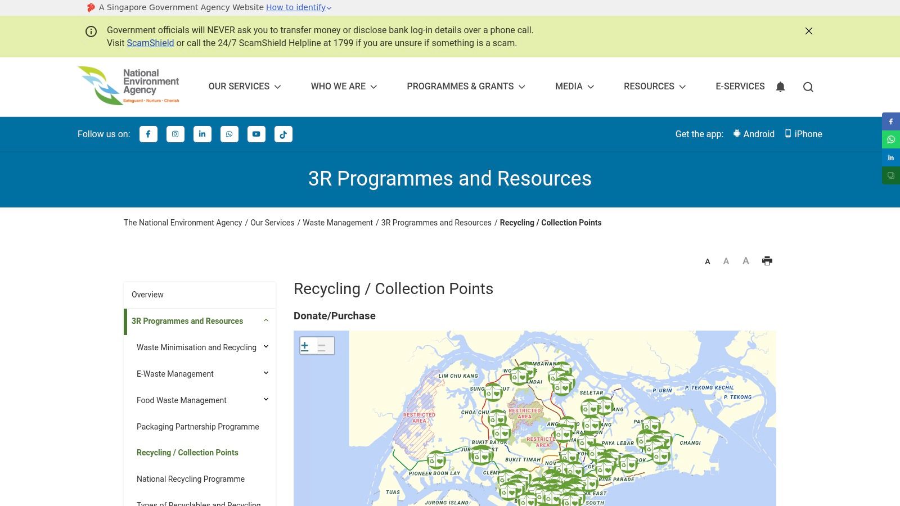Collapse 3R Programmes and Resources chevron

266,320
